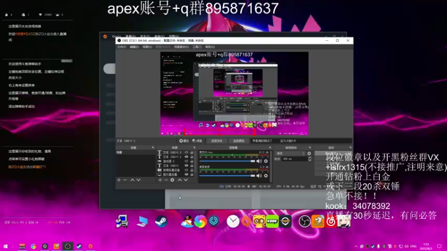Click the 属性 properties button
The image size is (447, 251).
(x=184, y=141)
